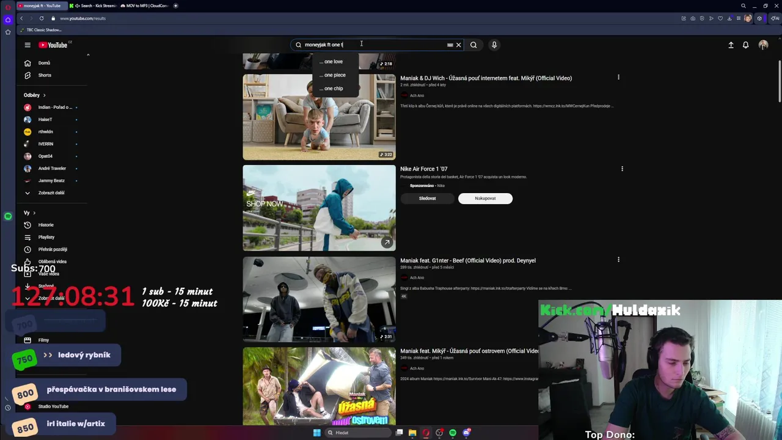Select the moneyjak ft YouTube tab

[x=42, y=5]
